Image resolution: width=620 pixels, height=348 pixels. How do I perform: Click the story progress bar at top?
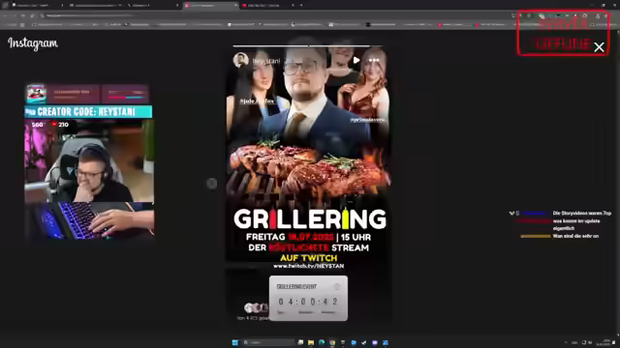tap(307, 46)
